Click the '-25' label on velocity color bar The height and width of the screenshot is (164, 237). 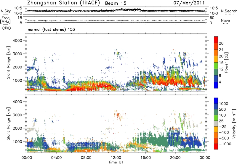222,127
